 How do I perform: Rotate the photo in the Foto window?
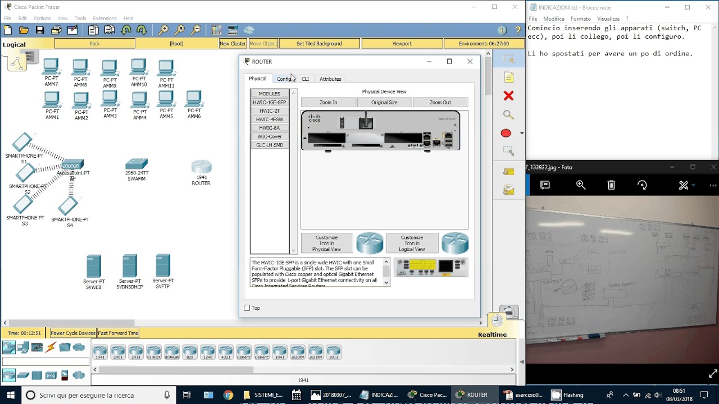click(x=642, y=185)
